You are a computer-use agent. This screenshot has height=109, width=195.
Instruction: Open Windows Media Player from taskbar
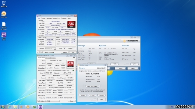tap(21, 107)
